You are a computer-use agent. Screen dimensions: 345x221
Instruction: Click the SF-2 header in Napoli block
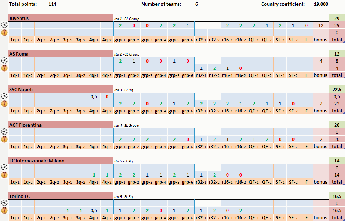293,111
